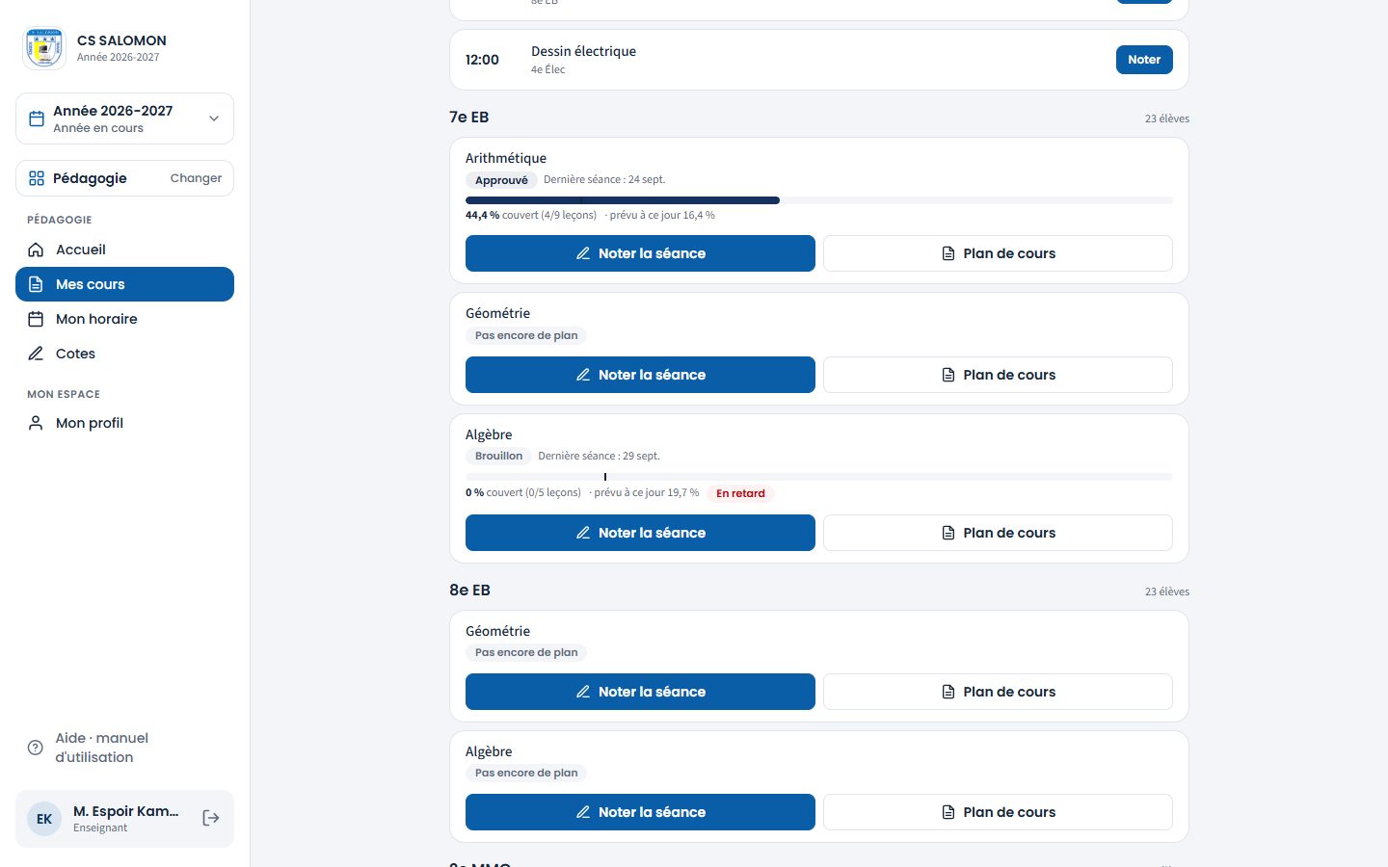This screenshot has width=1388, height=867.
Task: Click Noter la séance for 7e EB Algèbre
Action: pyautogui.click(x=640, y=533)
